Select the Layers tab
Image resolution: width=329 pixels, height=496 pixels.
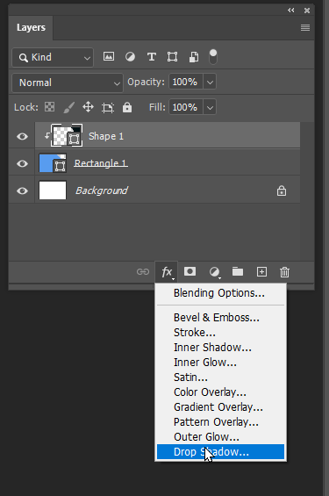coord(31,27)
